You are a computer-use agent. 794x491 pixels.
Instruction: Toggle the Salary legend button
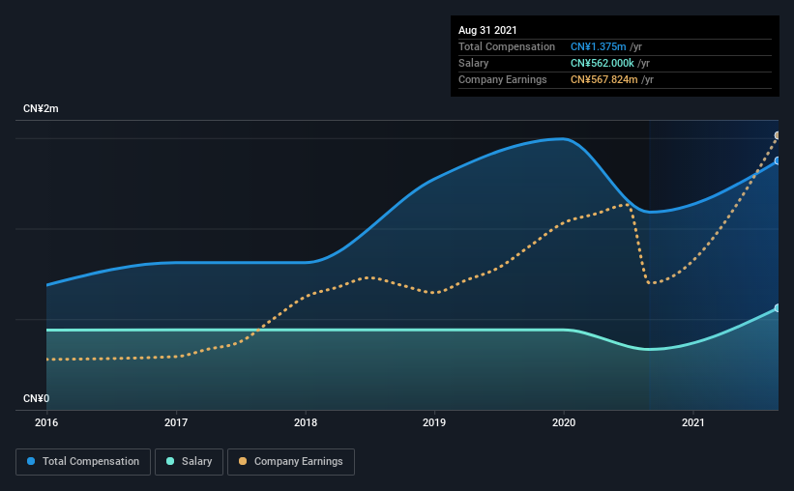pos(189,462)
